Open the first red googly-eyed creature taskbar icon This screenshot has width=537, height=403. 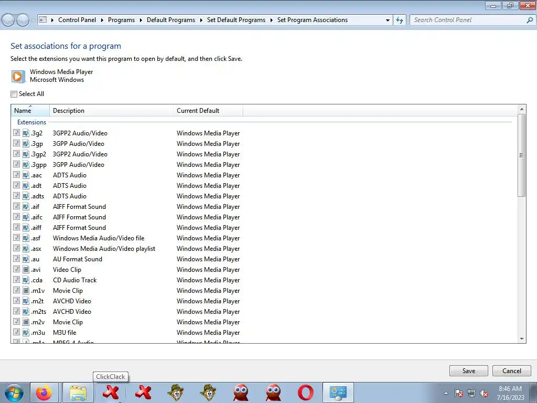point(241,393)
